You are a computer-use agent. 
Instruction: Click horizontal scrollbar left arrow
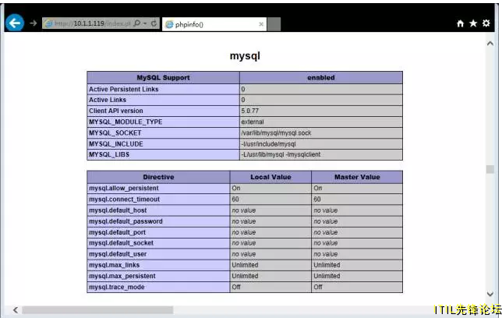click(x=15, y=309)
